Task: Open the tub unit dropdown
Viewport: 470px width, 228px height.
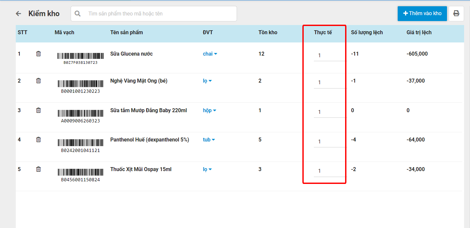Action: [209, 140]
